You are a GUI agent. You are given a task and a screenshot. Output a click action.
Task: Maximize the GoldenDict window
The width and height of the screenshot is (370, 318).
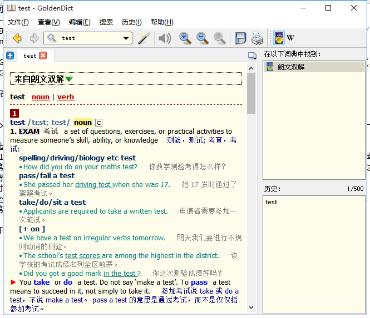(x=328, y=8)
